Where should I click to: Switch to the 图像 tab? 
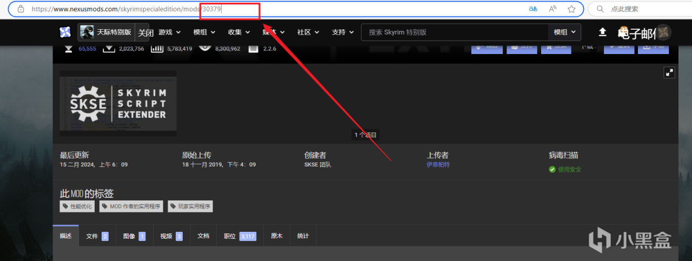[134, 236]
